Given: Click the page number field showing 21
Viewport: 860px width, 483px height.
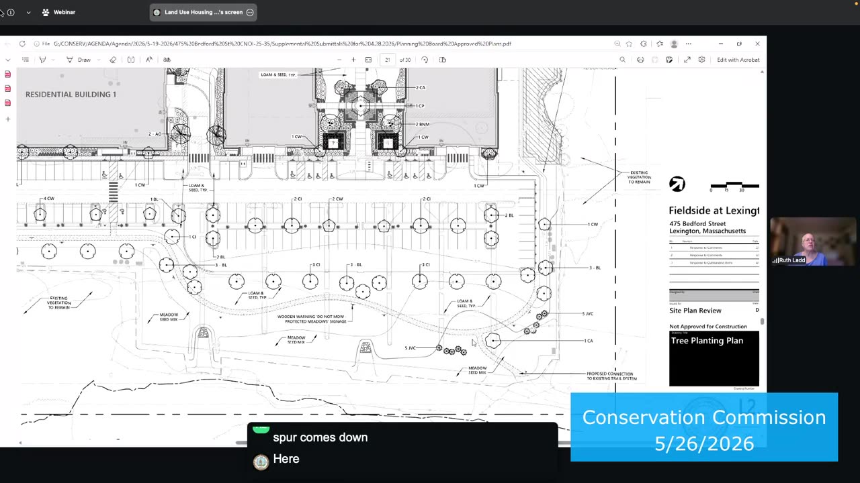Looking at the screenshot, I should click(x=388, y=60).
